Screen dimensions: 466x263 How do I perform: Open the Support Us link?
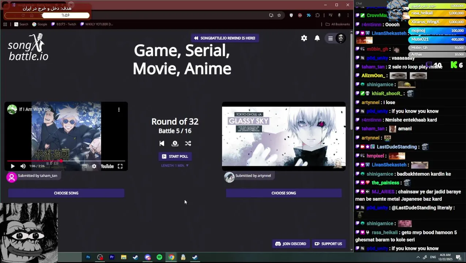tap(328, 244)
